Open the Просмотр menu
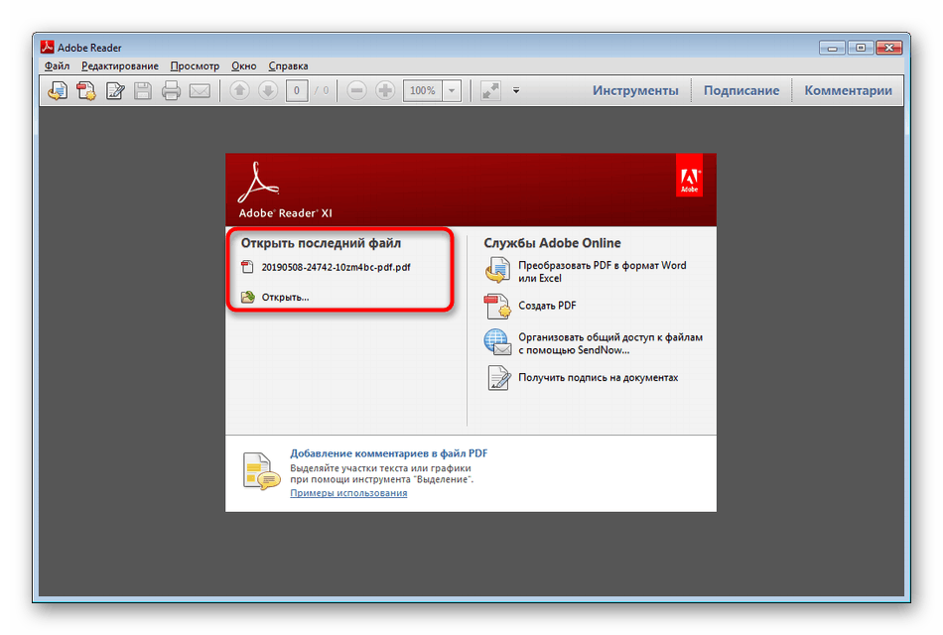 pyautogui.click(x=195, y=65)
